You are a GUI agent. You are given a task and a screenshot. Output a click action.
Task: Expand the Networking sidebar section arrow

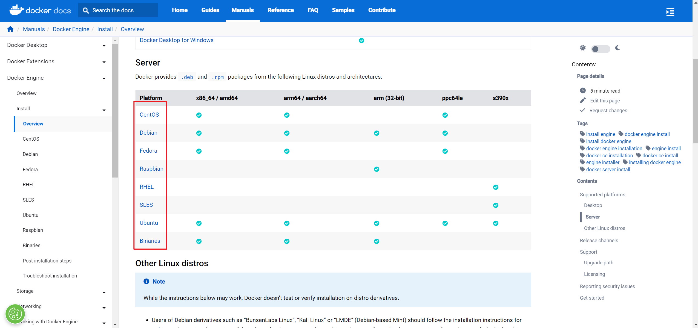[x=104, y=308]
